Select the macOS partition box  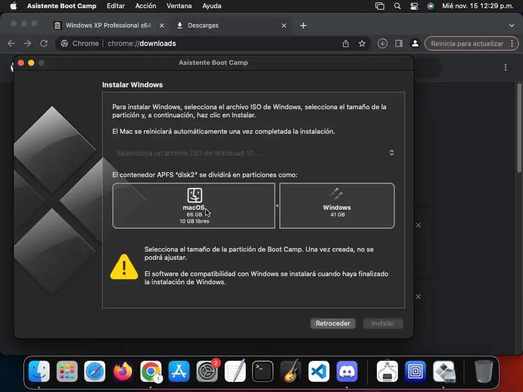[x=194, y=206]
